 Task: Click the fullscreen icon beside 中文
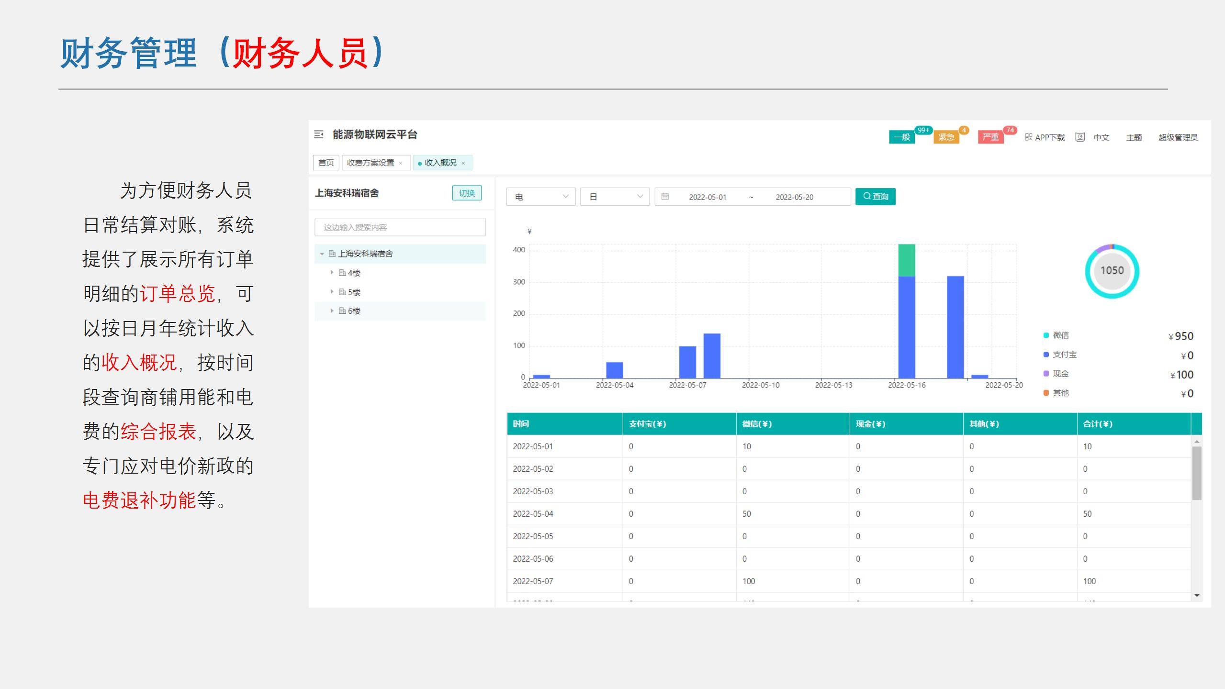point(1080,137)
